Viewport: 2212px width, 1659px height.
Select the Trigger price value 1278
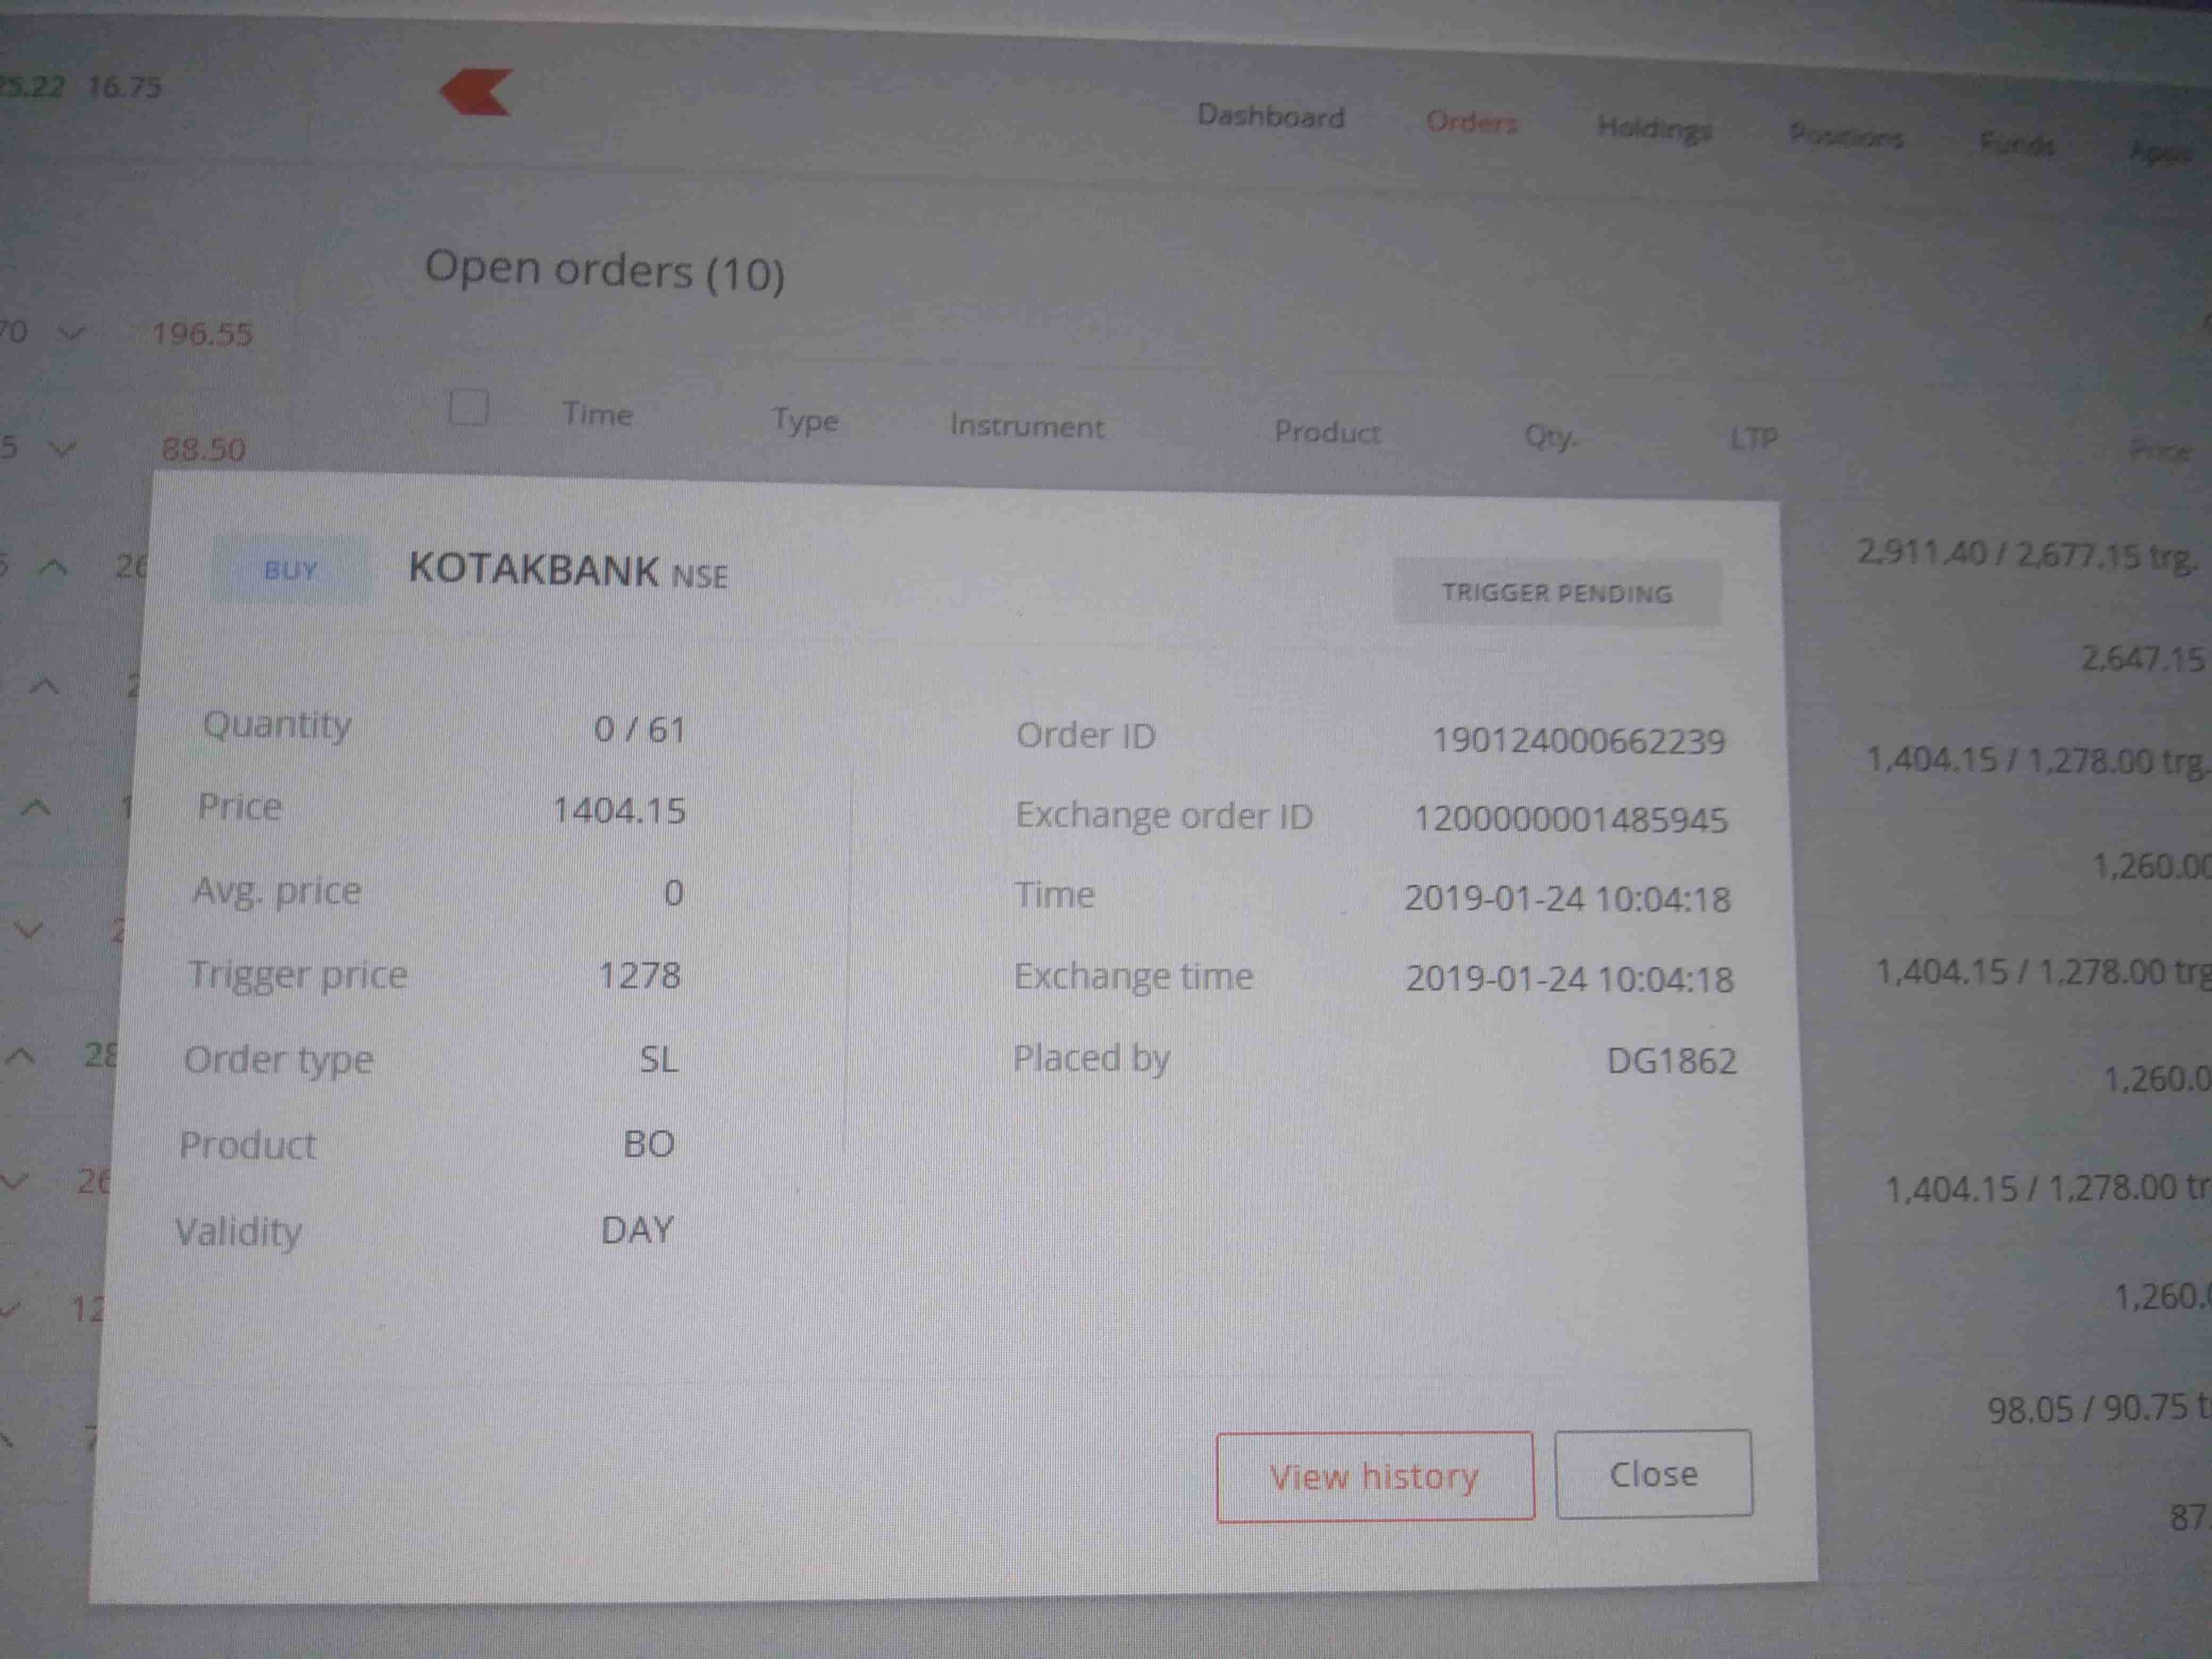click(640, 975)
